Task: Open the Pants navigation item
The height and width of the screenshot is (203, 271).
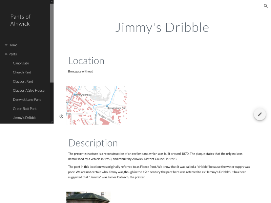Action: point(13,54)
